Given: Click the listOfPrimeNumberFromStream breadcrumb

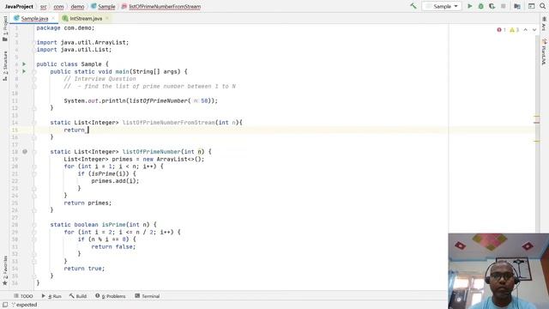Looking at the screenshot, I should coord(161,6).
